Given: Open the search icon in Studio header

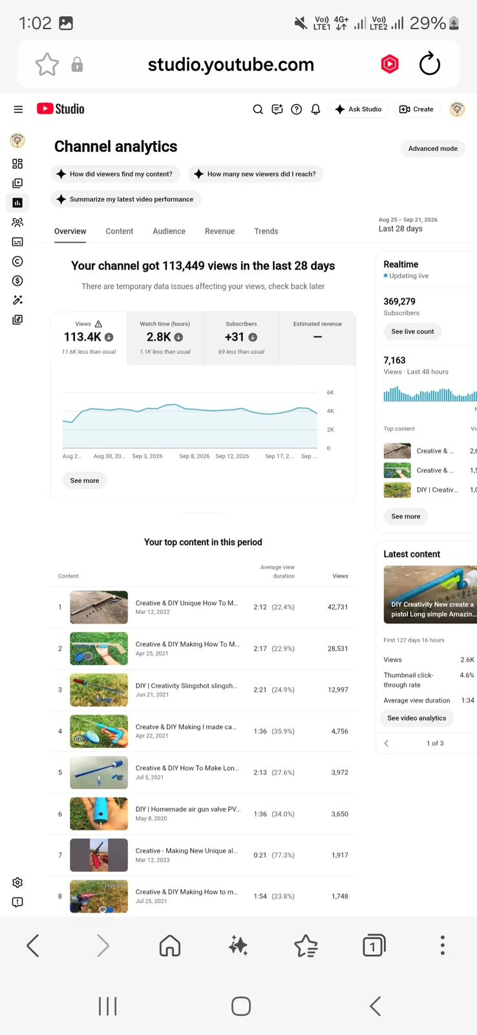Looking at the screenshot, I should click(258, 109).
